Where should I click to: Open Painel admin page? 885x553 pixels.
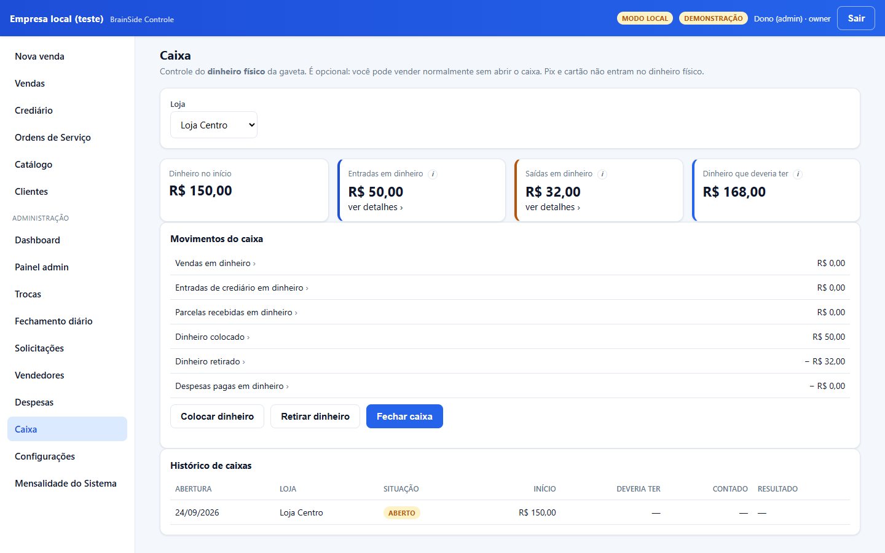(67, 267)
